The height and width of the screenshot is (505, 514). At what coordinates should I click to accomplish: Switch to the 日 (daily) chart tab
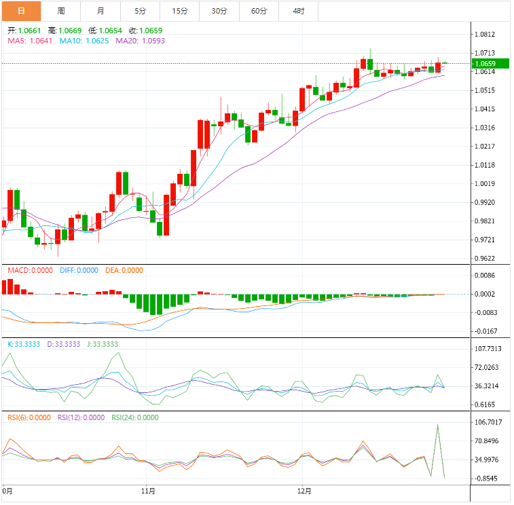point(21,11)
